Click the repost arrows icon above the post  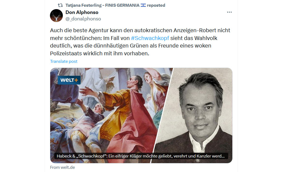click(x=60, y=5)
